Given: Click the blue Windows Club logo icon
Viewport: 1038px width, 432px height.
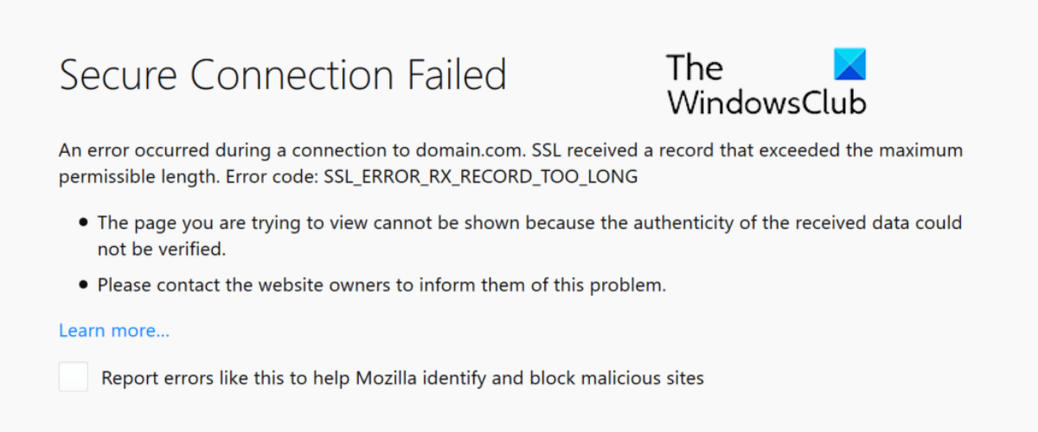Looking at the screenshot, I should point(849,66).
